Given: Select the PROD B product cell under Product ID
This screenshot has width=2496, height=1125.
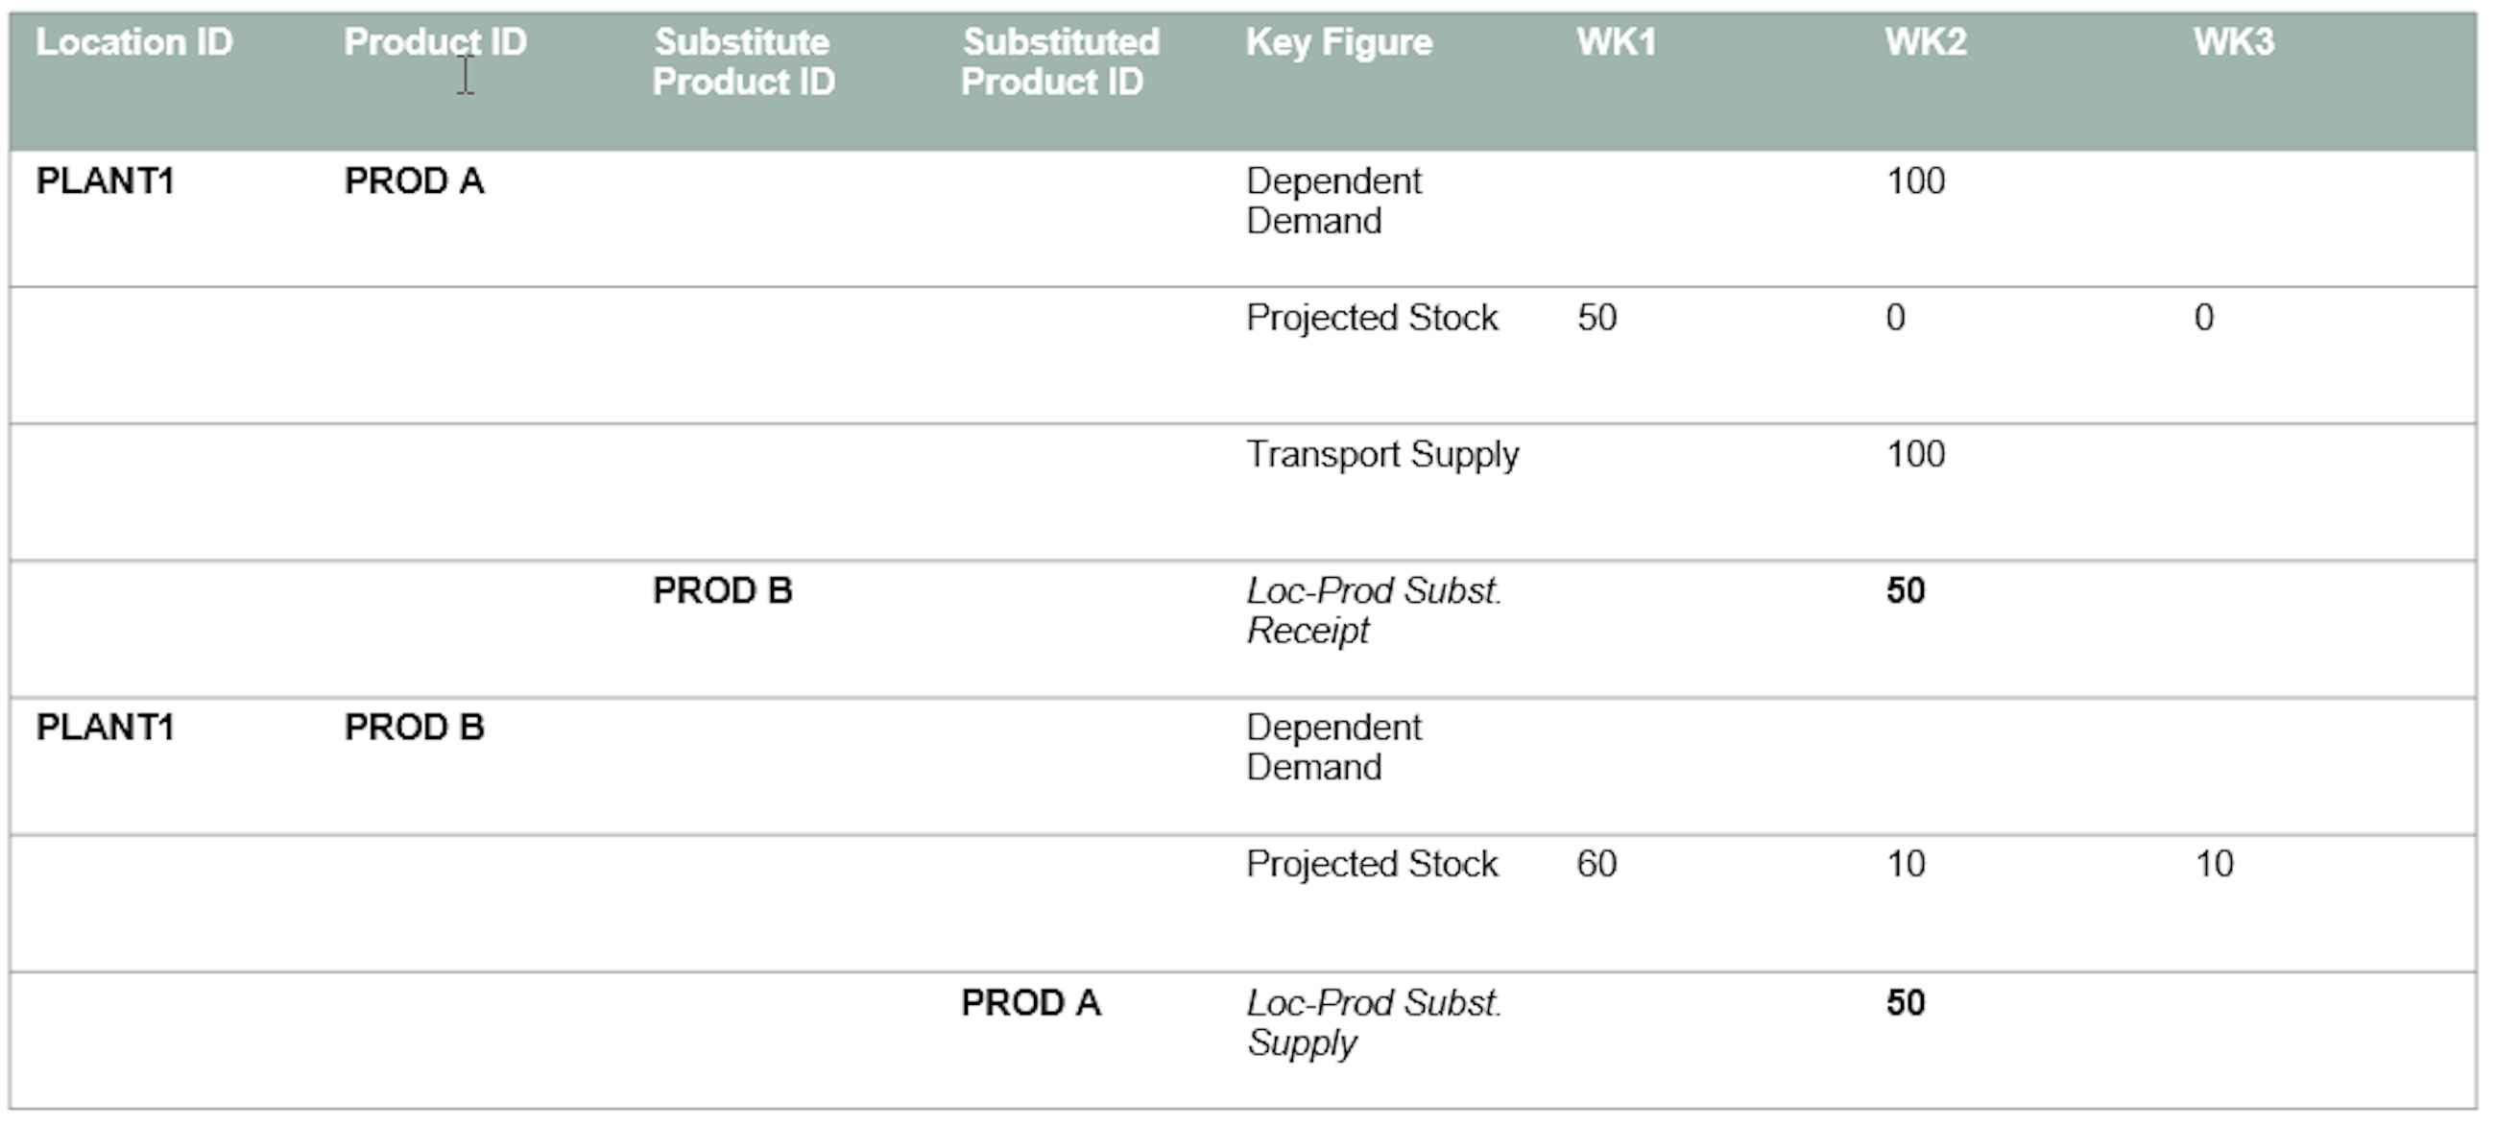Looking at the screenshot, I should click(414, 728).
